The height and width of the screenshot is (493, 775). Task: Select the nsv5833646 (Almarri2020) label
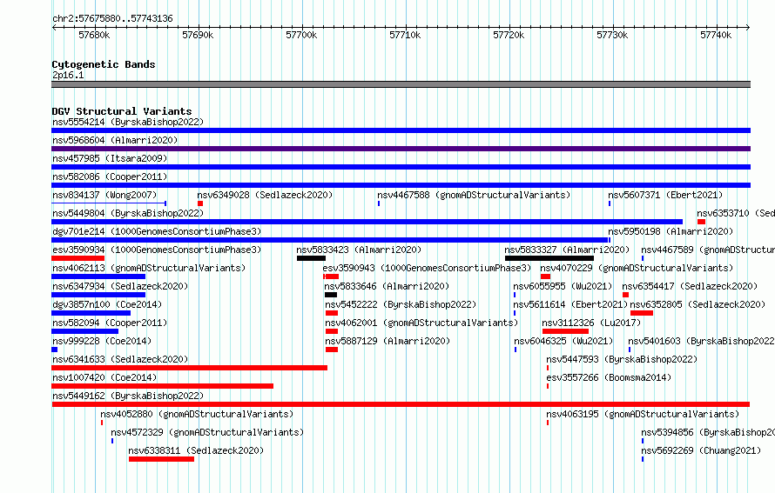(387, 286)
